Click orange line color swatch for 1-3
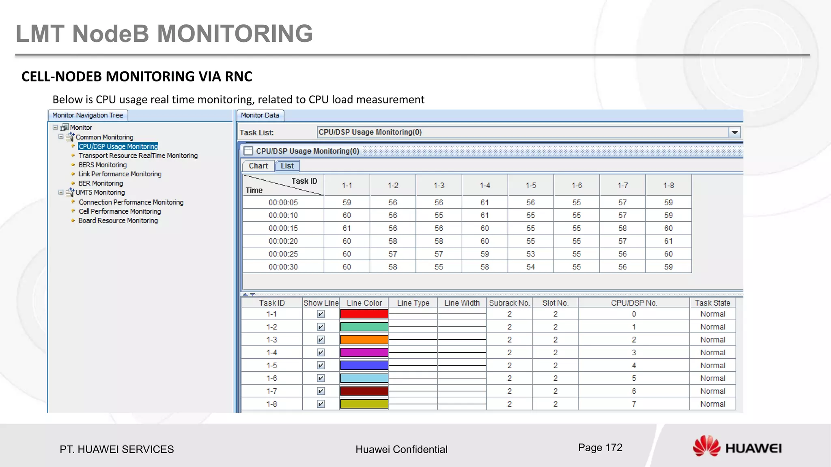The image size is (831, 467). tap(364, 340)
